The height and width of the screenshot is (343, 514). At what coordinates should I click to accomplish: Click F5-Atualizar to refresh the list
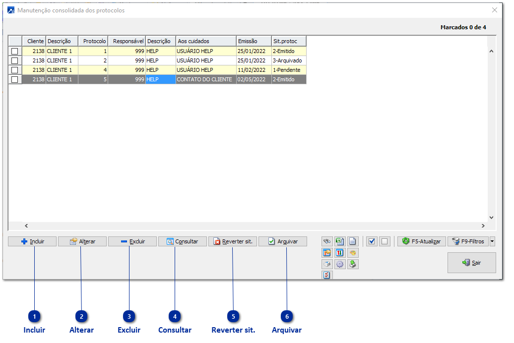coord(422,241)
